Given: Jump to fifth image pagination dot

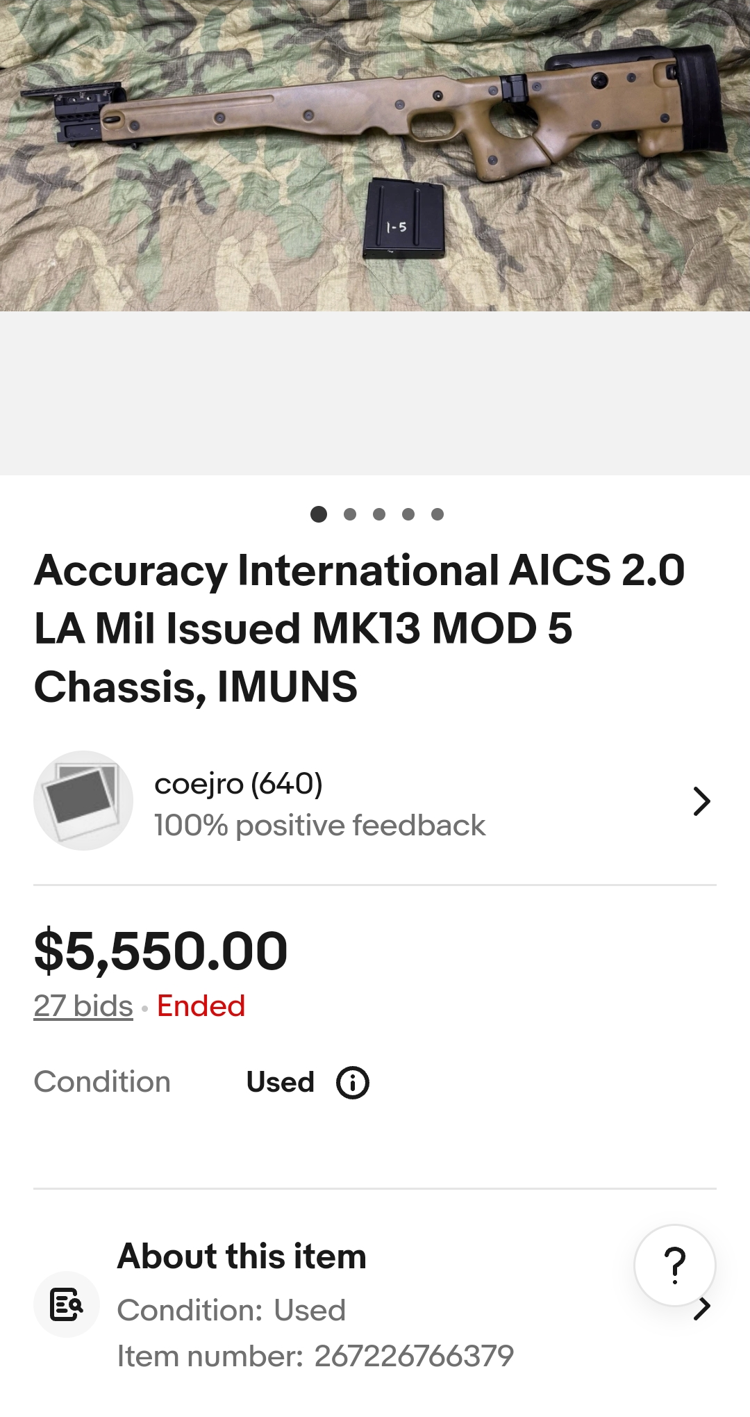Looking at the screenshot, I should 437,514.
